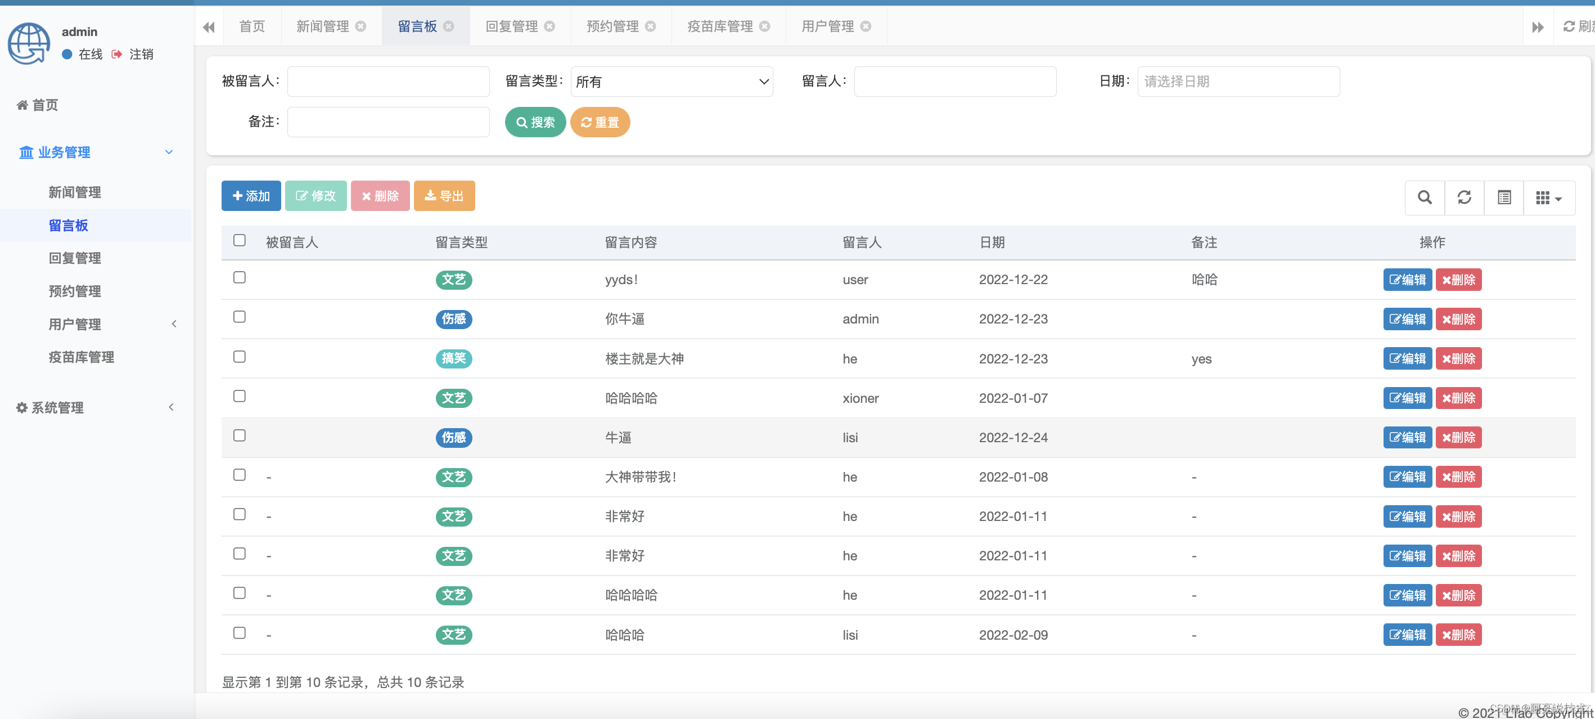Viewport: 1595px width, 719px height.
Task: Close the 新闻管理 tab
Action: [361, 26]
